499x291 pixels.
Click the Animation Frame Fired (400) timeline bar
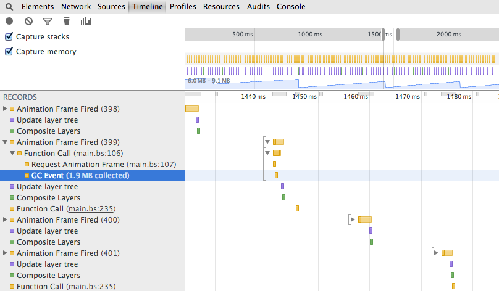tap(365, 219)
